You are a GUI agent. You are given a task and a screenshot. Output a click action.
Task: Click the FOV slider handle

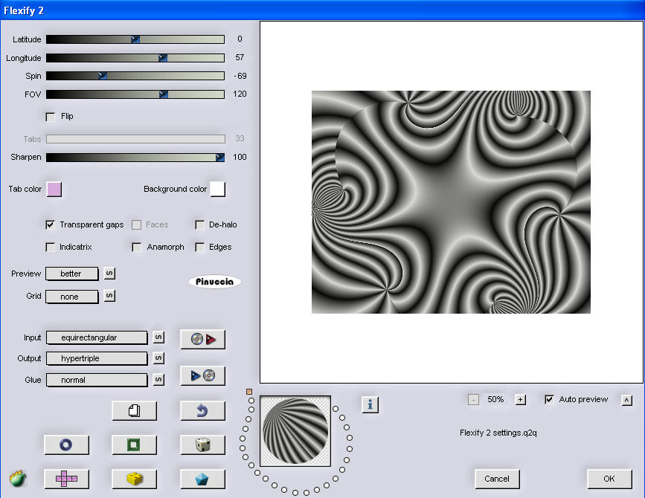pyautogui.click(x=164, y=94)
